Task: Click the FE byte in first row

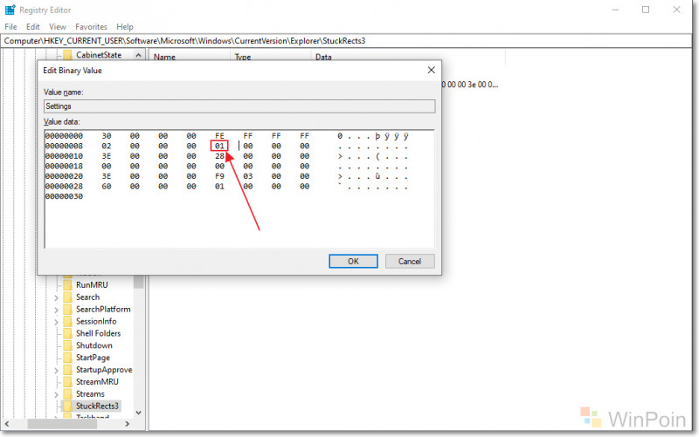Action: (219, 136)
